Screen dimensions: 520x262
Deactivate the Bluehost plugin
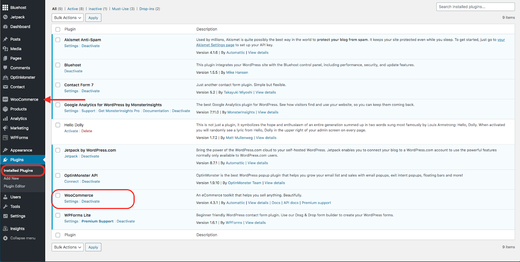(73, 71)
